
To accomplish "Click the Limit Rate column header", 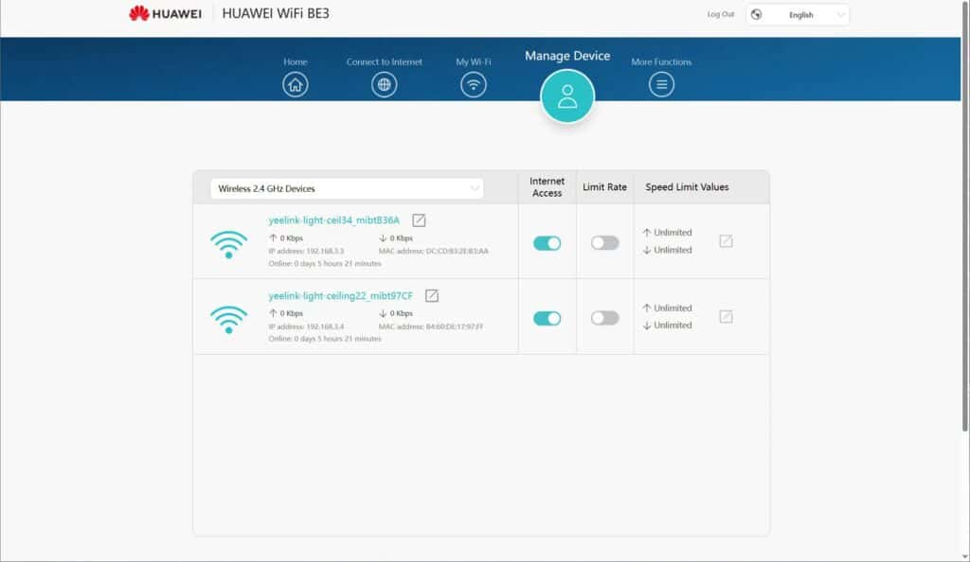I will [x=604, y=187].
